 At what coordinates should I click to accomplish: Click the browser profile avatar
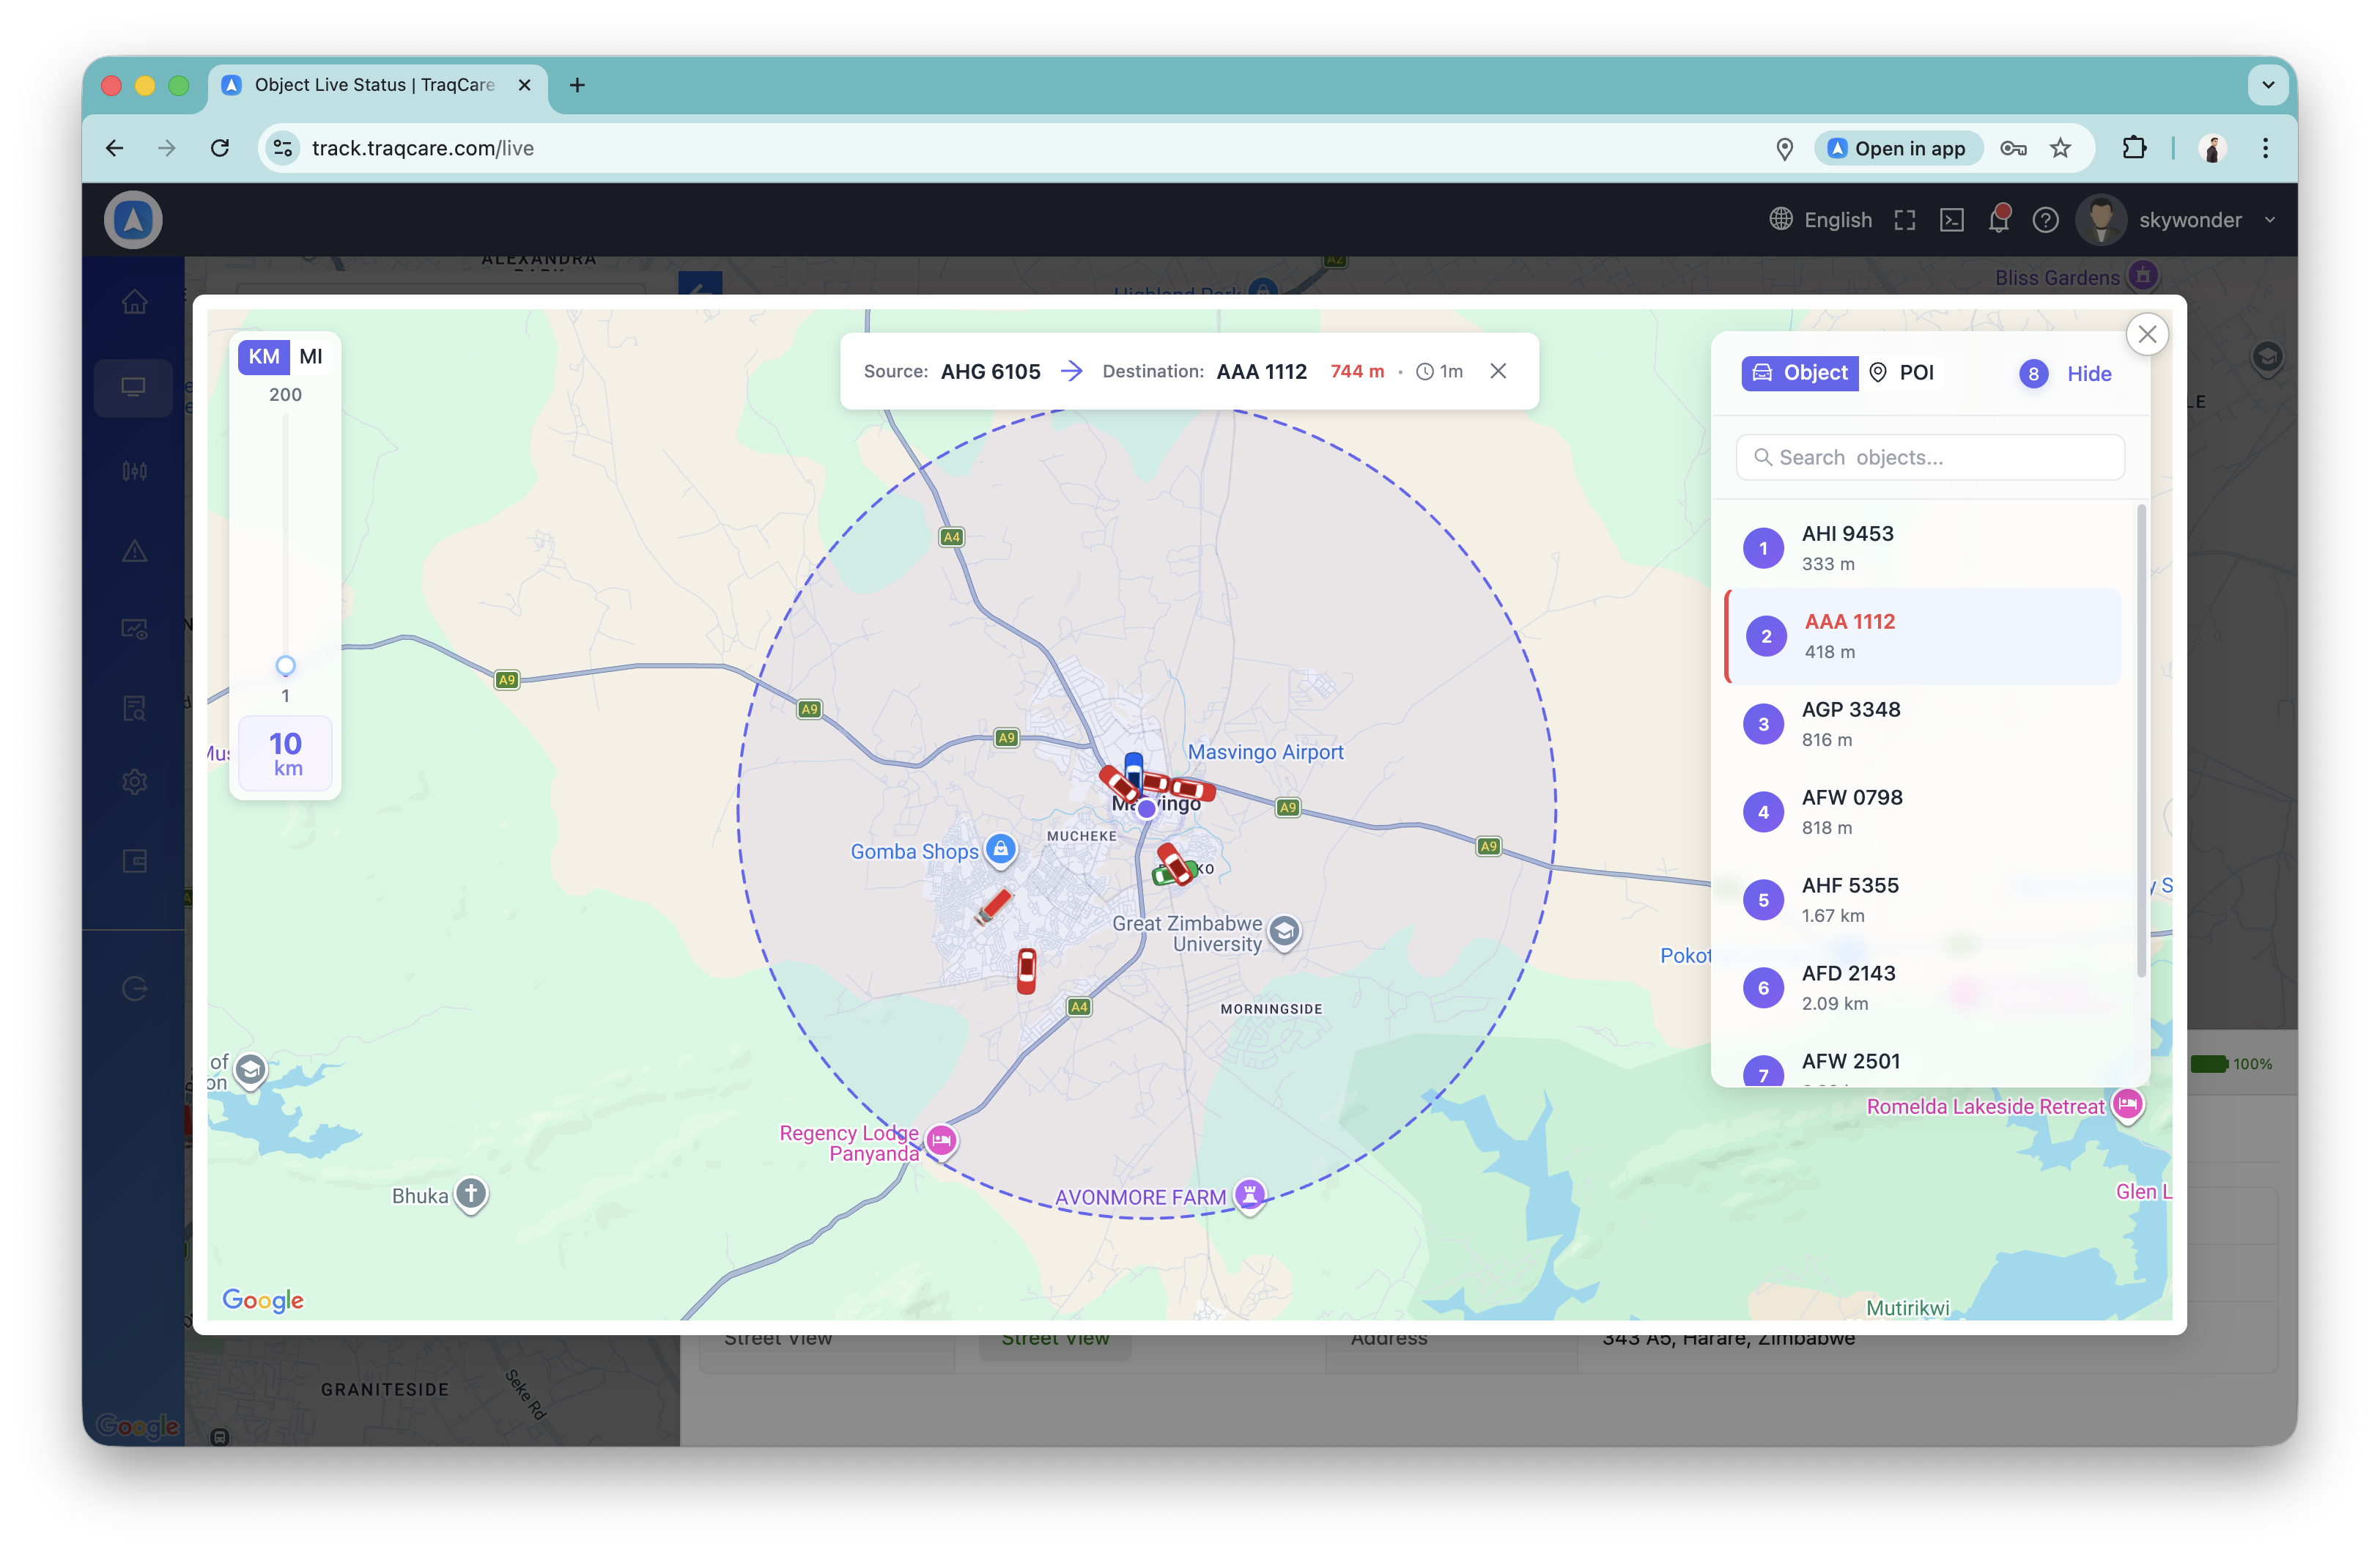(x=2212, y=149)
